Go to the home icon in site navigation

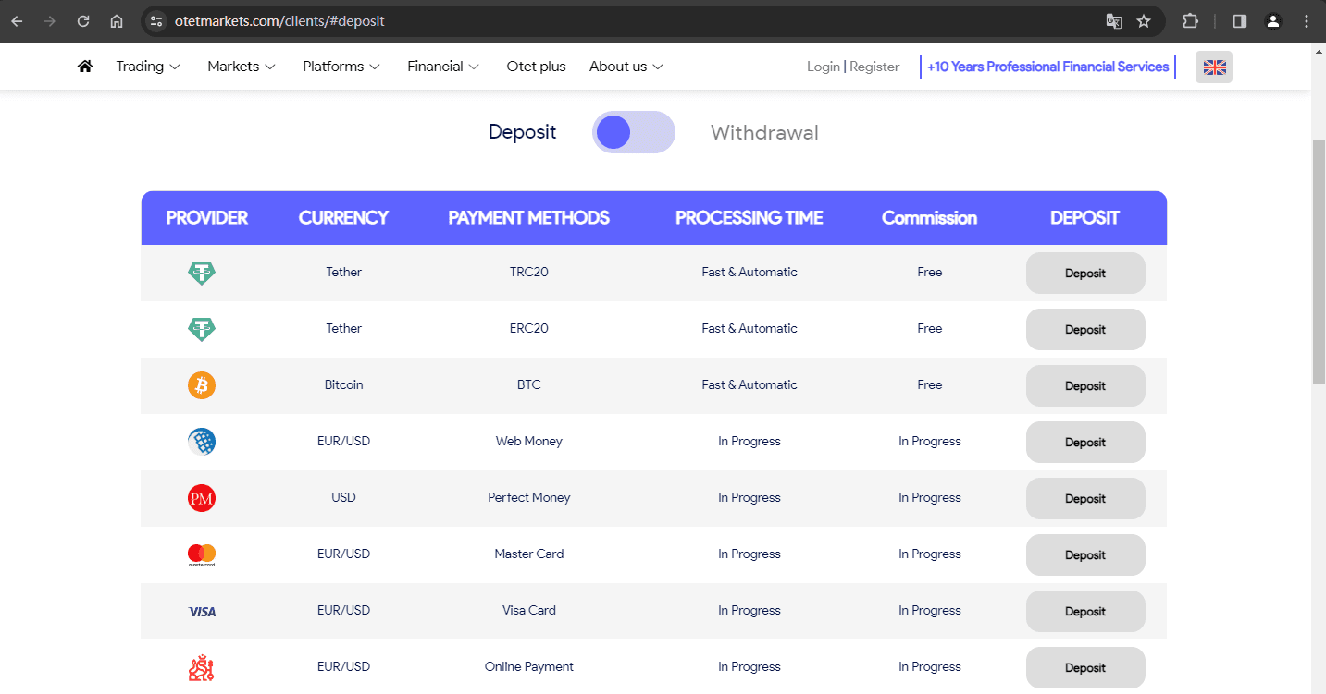coord(85,67)
